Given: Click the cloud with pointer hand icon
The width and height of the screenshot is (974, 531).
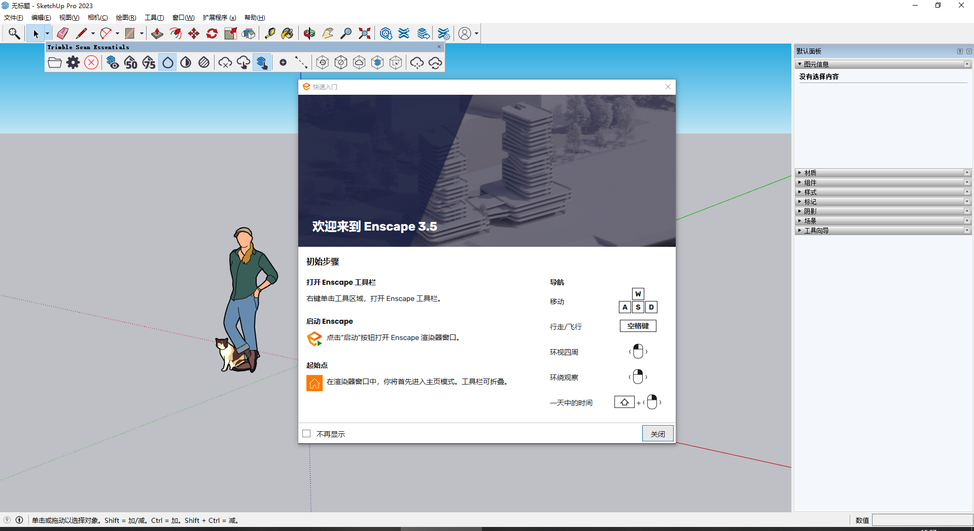Looking at the screenshot, I should pos(243,63).
